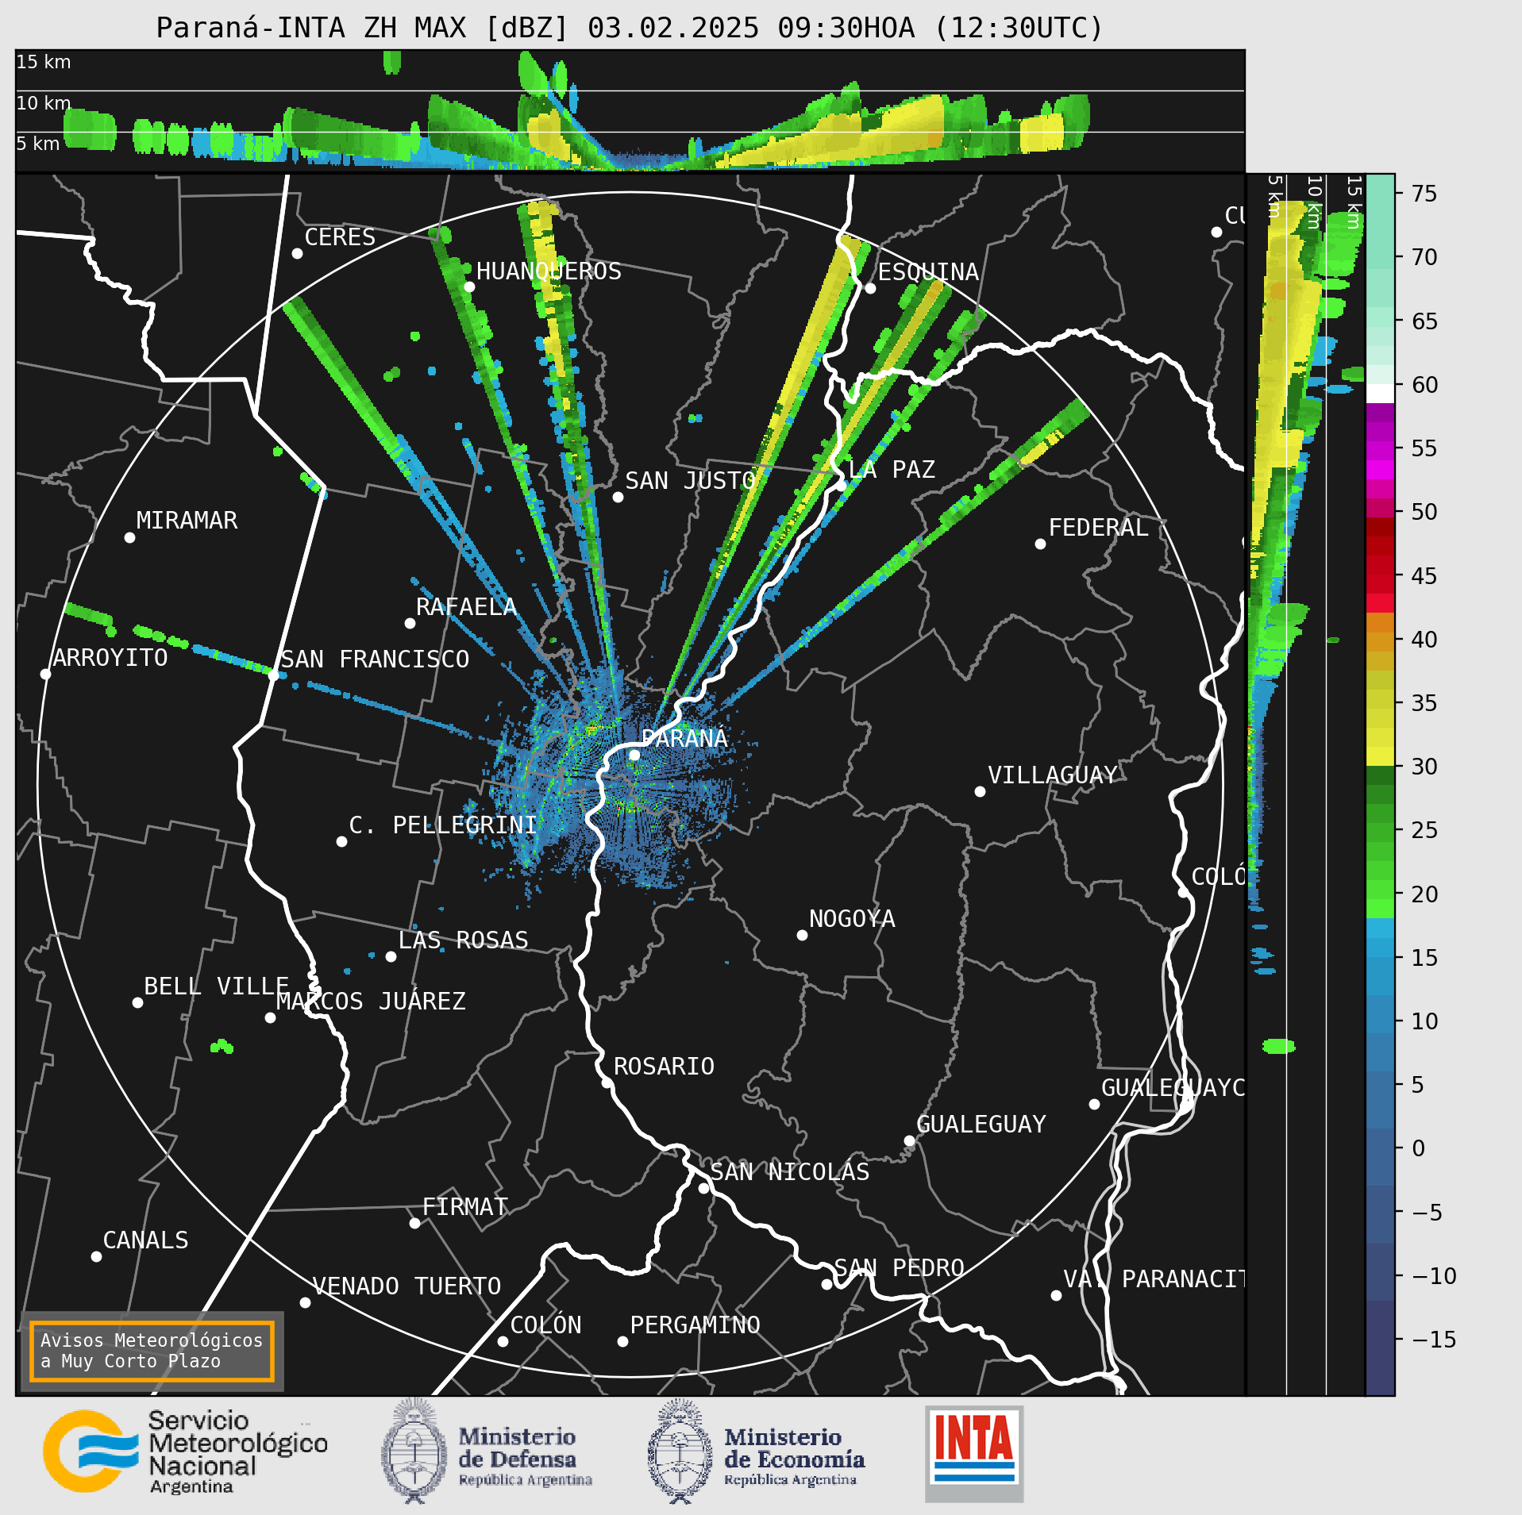Click the BELL VILLE label
Screen dimensions: 1522x1515
click(x=216, y=986)
